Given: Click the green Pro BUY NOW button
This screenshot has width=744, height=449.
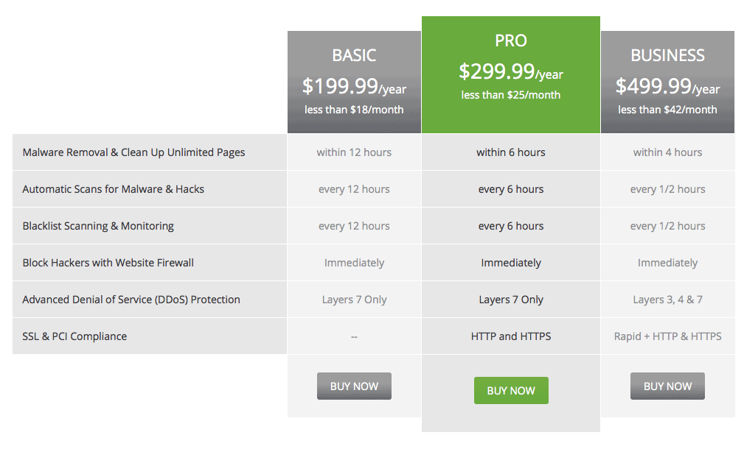Looking at the screenshot, I should pos(511,390).
